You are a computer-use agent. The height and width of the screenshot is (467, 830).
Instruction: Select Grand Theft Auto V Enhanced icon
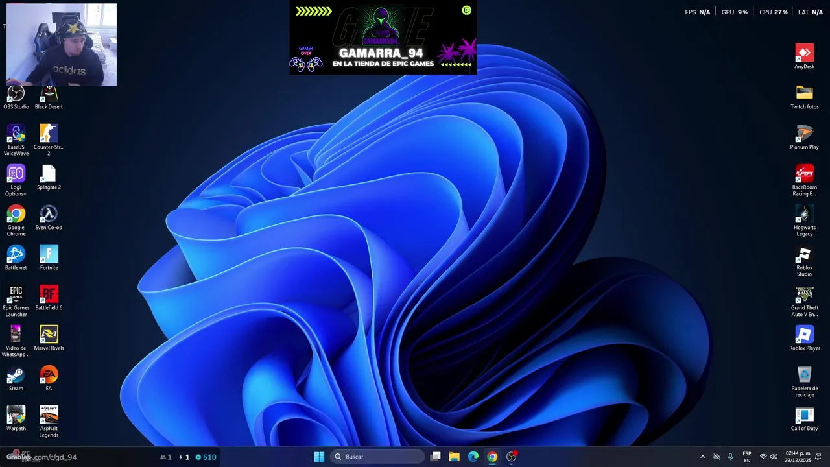[x=805, y=301]
